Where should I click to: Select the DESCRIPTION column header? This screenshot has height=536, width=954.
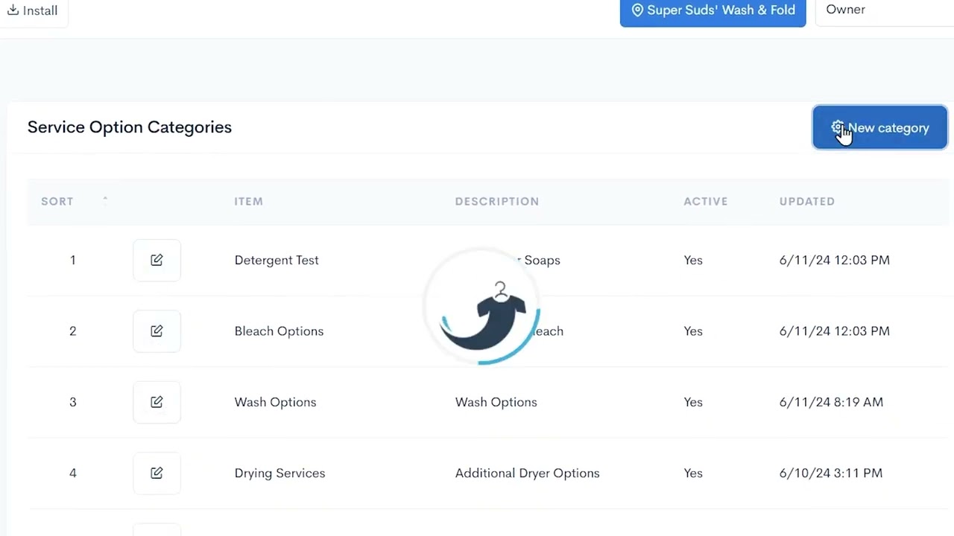pyautogui.click(x=497, y=201)
